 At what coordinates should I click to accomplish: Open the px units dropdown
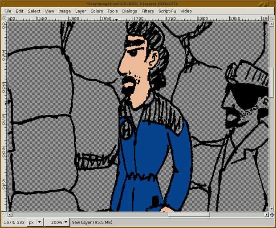(35, 222)
